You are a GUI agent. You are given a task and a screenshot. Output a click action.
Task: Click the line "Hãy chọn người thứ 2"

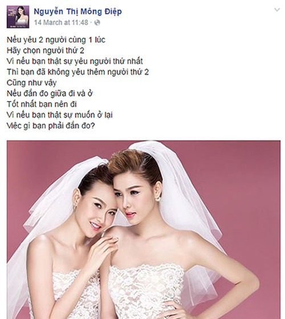click(46, 50)
